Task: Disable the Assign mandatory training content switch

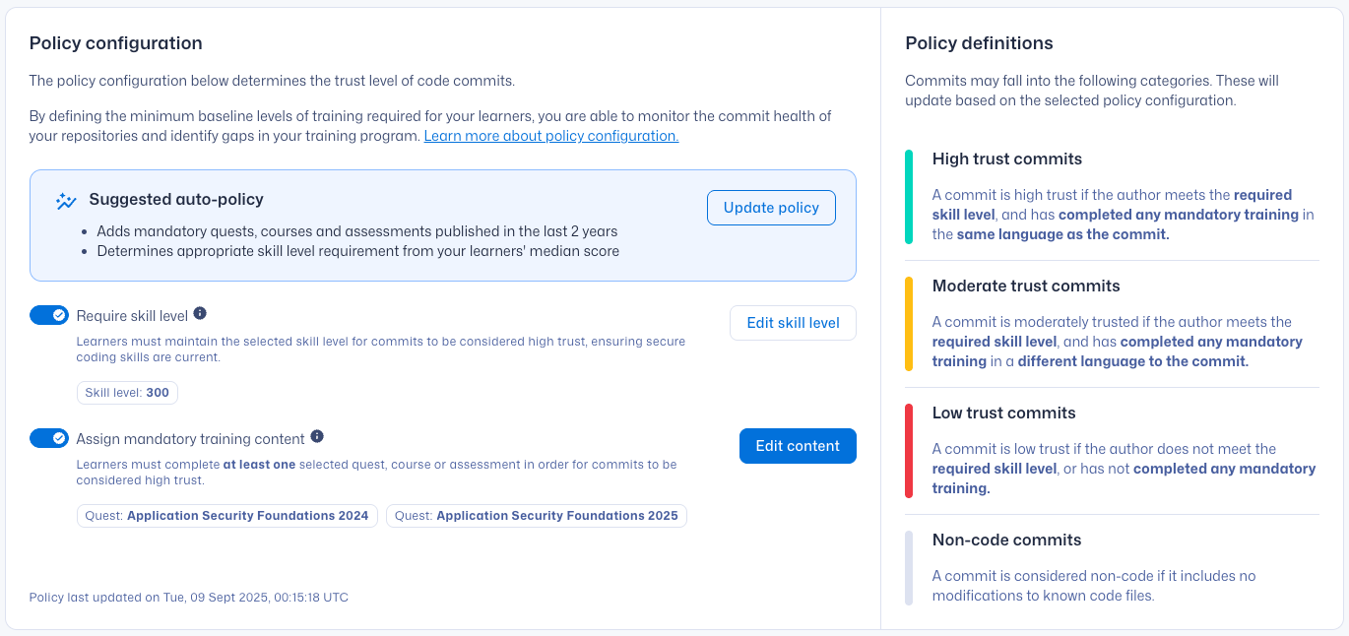Action: pos(49,438)
